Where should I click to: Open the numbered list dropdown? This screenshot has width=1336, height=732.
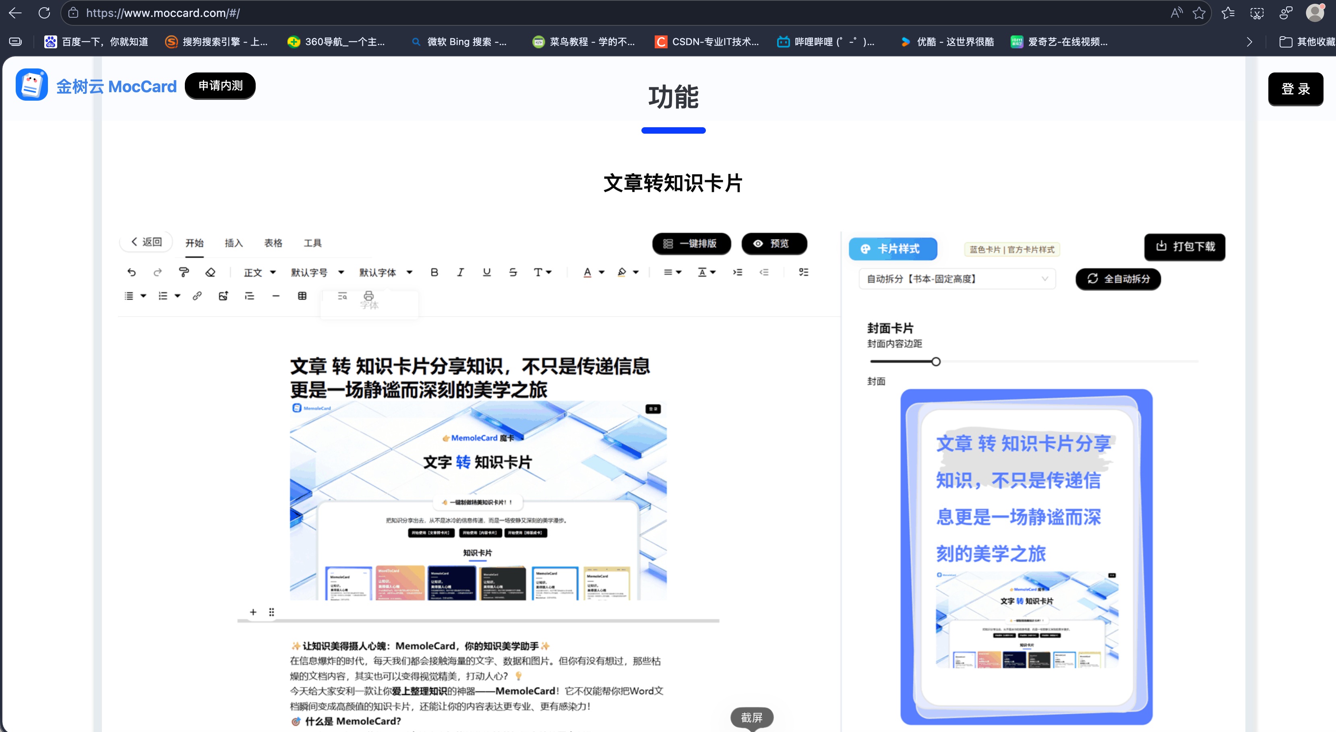pos(169,296)
